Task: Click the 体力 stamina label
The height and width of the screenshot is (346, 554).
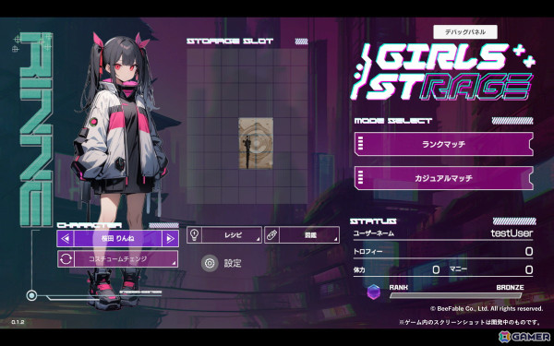Action: [x=359, y=270]
